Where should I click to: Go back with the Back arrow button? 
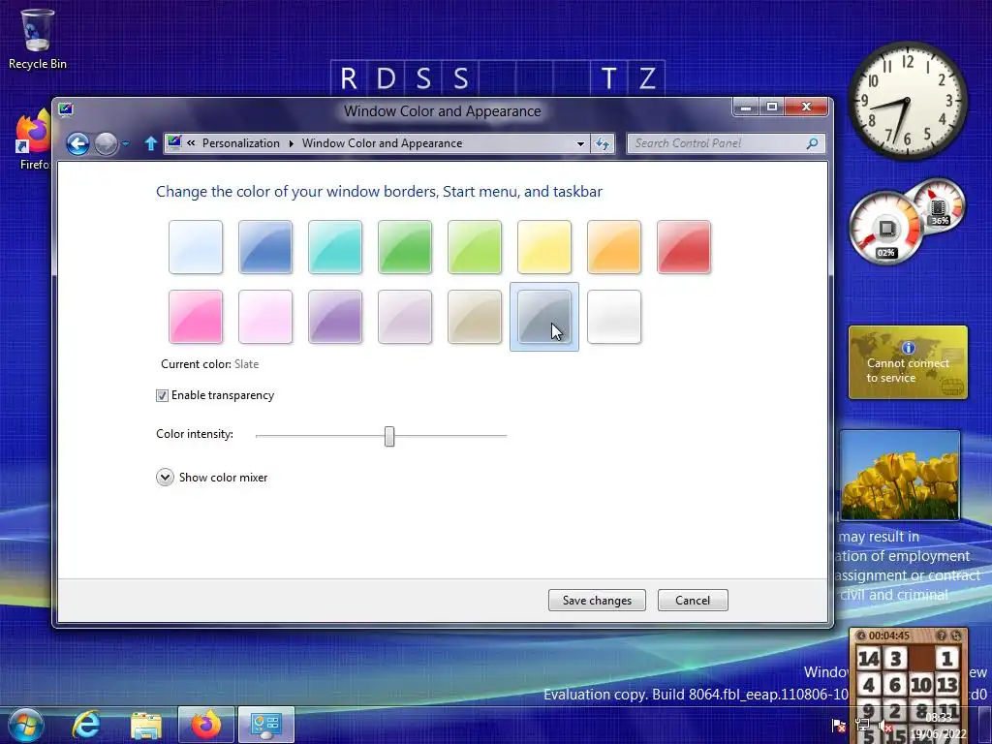[77, 143]
